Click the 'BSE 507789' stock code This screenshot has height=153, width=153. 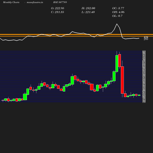[x=60, y=2]
